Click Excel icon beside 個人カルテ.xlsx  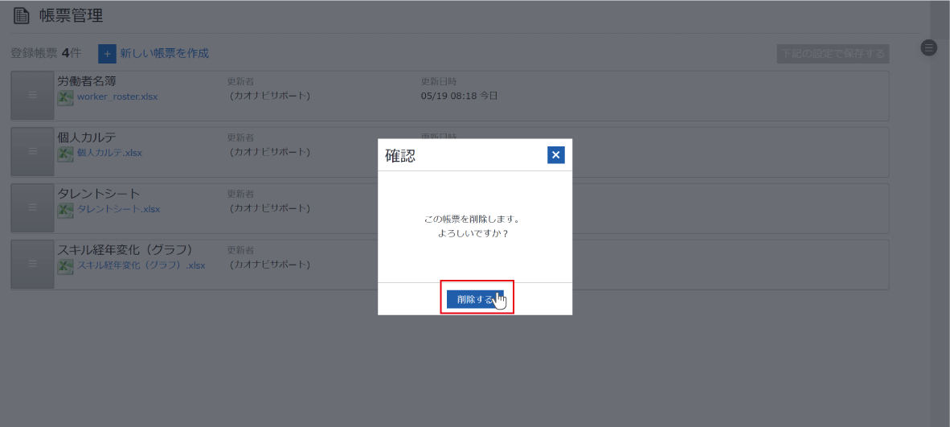click(x=65, y=154)
